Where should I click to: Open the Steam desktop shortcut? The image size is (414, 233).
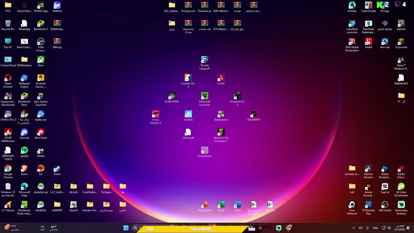coord(57,170)
